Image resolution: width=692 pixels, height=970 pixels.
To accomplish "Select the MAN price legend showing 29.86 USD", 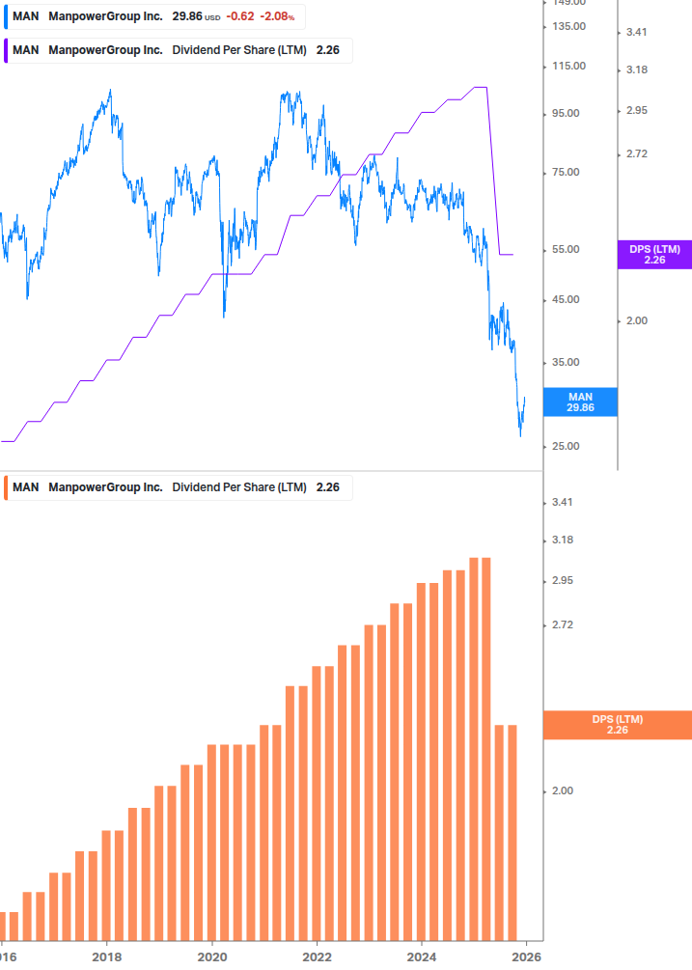I will (x=154, y=16).
